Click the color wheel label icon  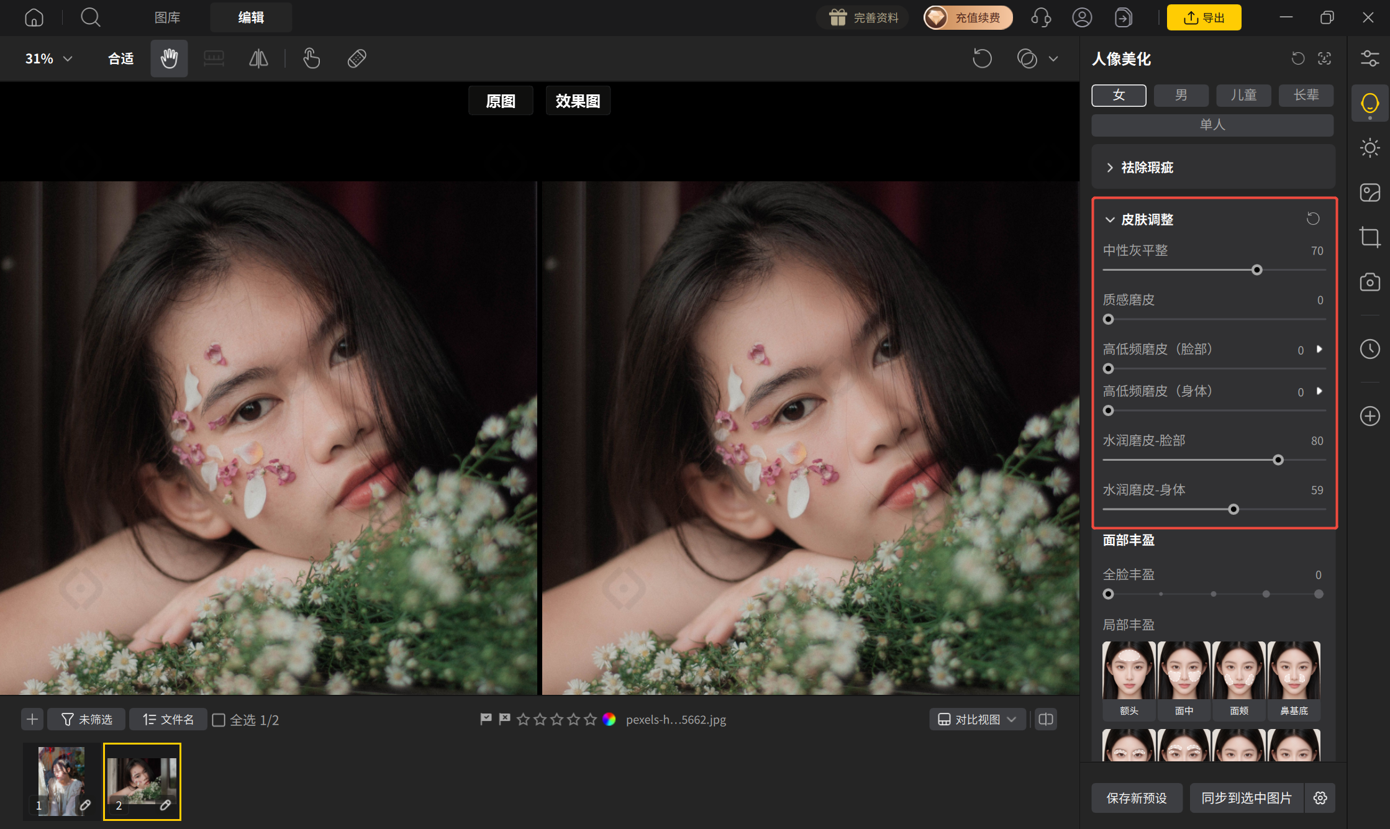click(609, 719)
